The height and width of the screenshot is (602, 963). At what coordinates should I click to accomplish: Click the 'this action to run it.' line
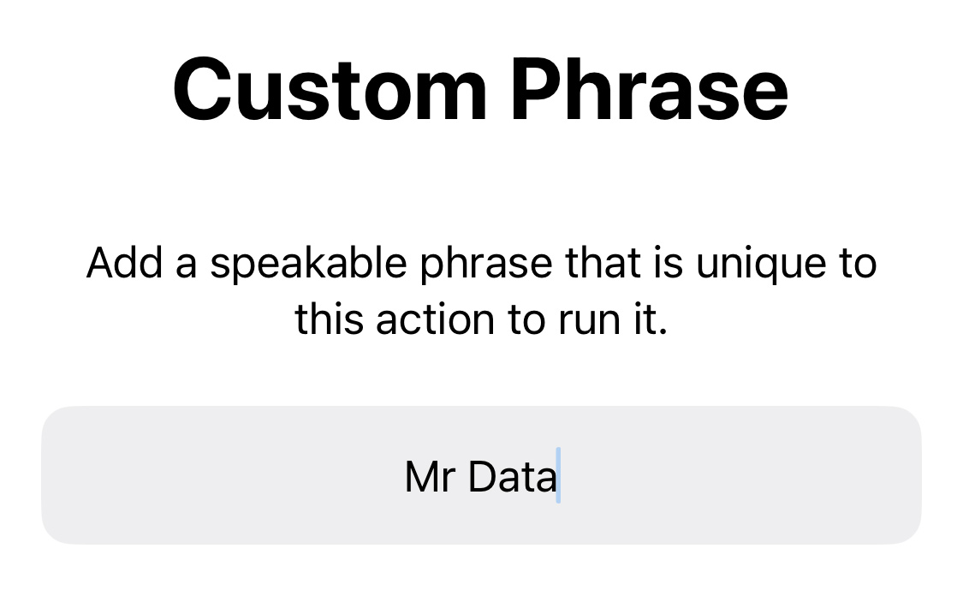pos(481,320)
